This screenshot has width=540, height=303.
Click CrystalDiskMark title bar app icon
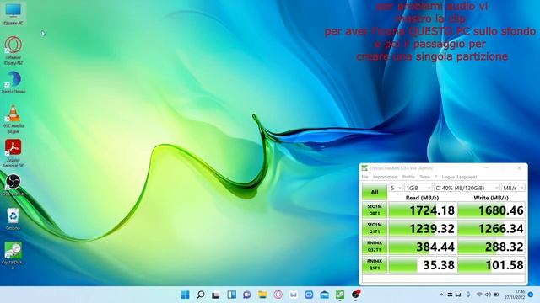[364, 168]
